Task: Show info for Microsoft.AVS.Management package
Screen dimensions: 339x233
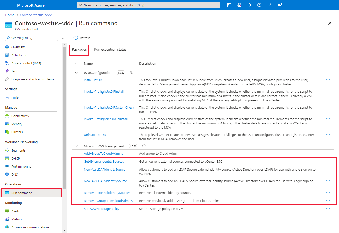Action: tap(144, 146)
